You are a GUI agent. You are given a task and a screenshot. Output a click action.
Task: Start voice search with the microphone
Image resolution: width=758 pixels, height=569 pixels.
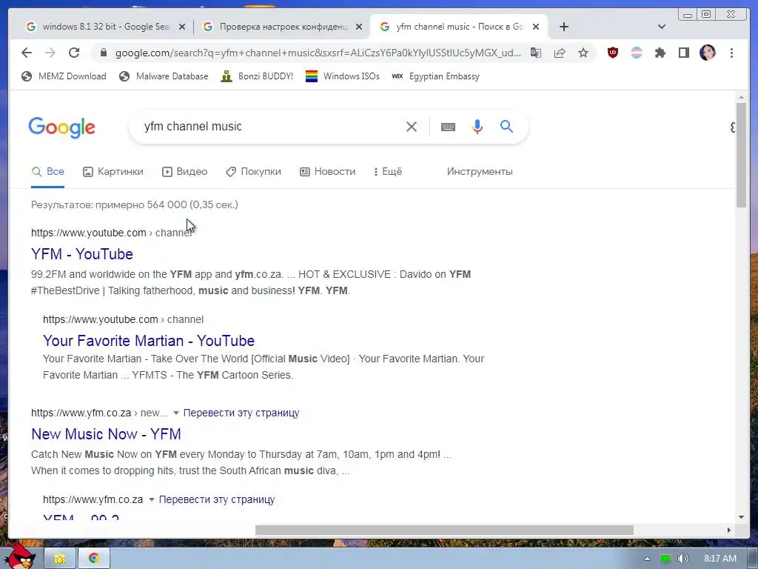[477, 127]
